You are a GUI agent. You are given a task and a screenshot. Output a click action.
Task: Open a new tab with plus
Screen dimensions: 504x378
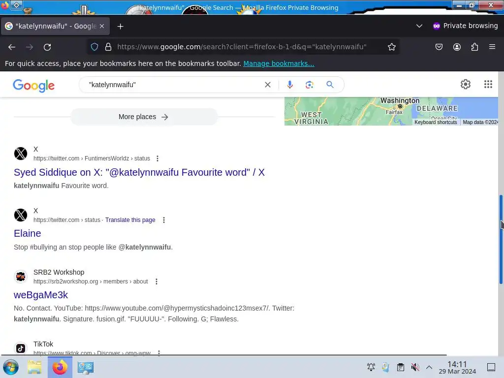120,27
